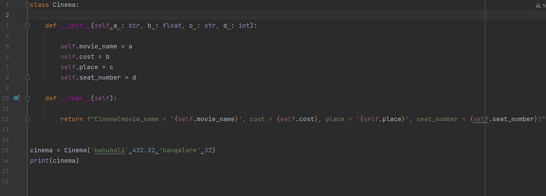The height and width of the screenshot is (196, 546).
Task: Click line number 3 in the gutter
Action: (8, 26)
